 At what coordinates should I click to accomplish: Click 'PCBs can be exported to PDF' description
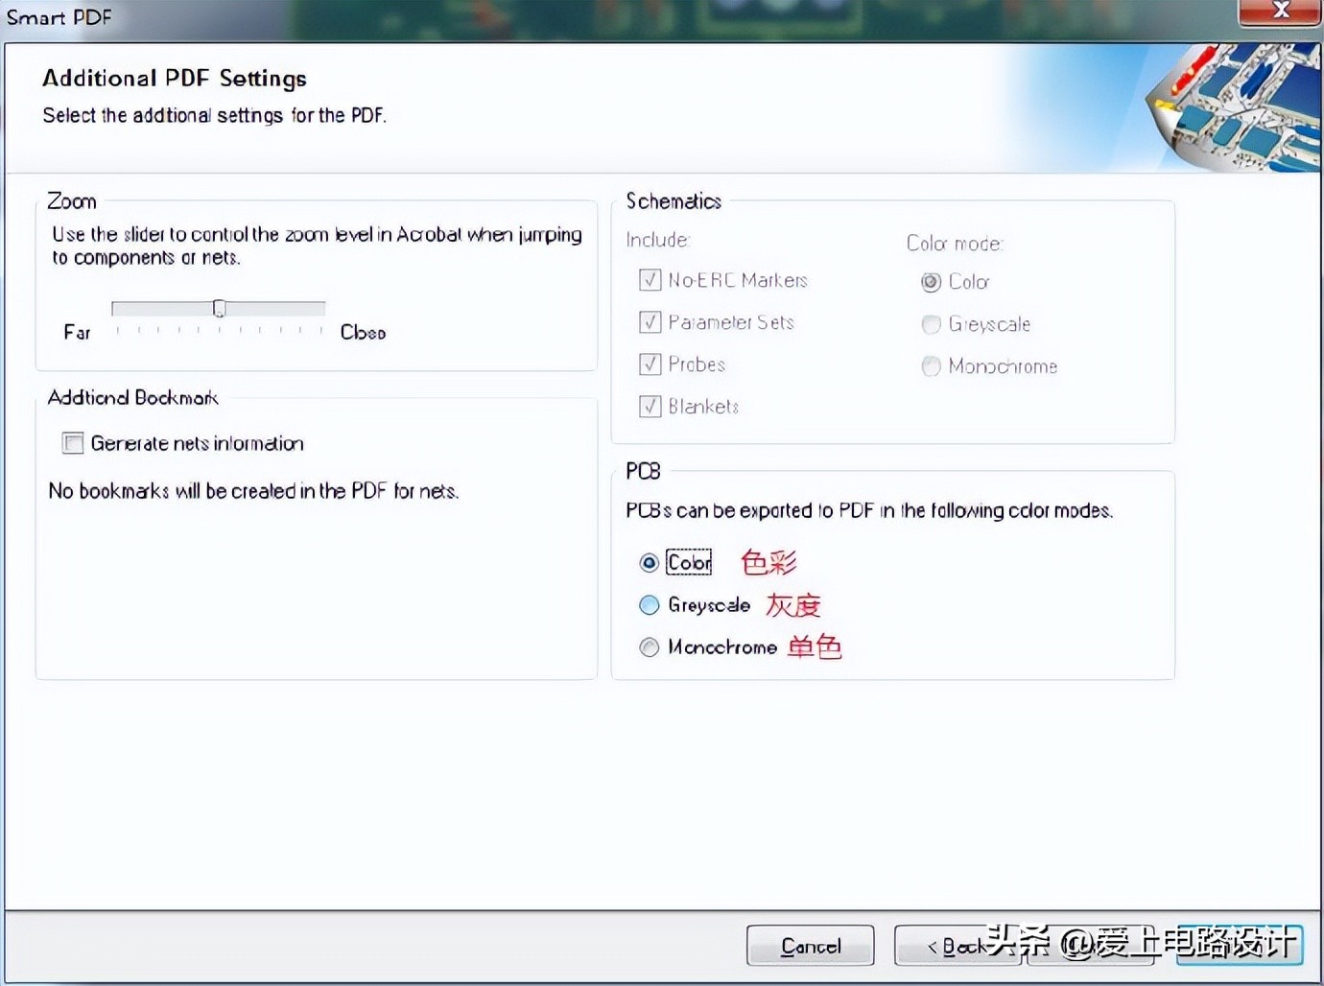pos(869,511)
